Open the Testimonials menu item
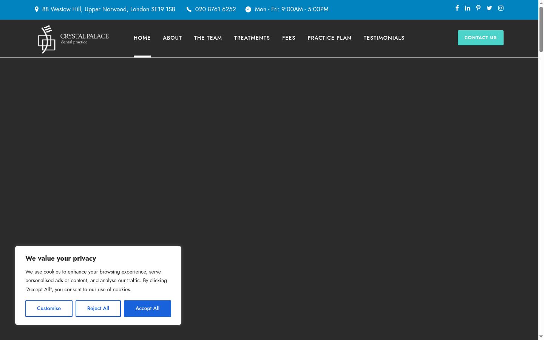 click(384, 38)
